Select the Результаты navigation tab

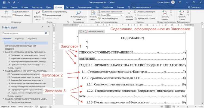(x=32, y=39)
